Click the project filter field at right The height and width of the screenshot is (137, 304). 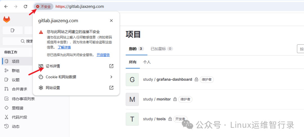[301, 49]
